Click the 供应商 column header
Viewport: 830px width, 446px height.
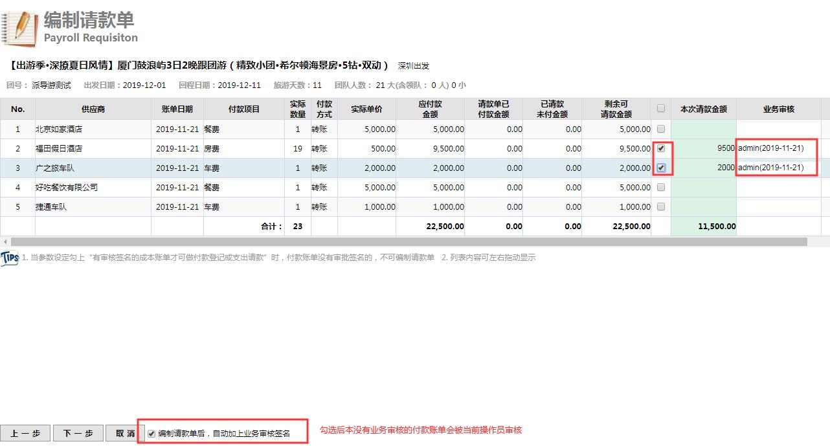[93, 109]
